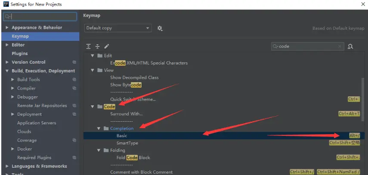Image resolution: width=368 pixels, height=175 pixels.
Task: Click the settings search input field
Action: (40, 16)
